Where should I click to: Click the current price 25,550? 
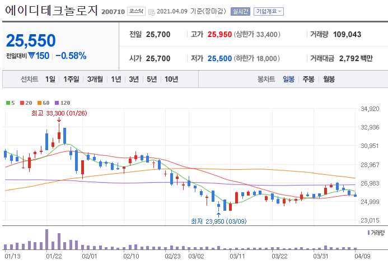[x=31, y=40]
